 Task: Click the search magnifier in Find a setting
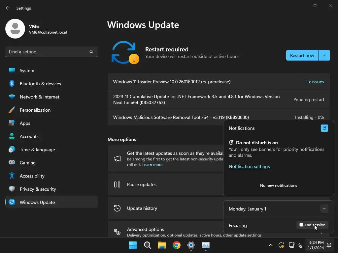91,52
